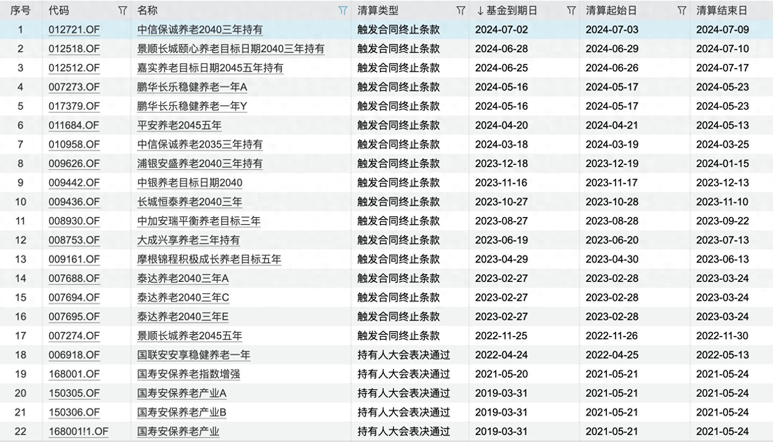
Task: Click the blue filter icon on 名称 column
Action: (x=343, y=11)
